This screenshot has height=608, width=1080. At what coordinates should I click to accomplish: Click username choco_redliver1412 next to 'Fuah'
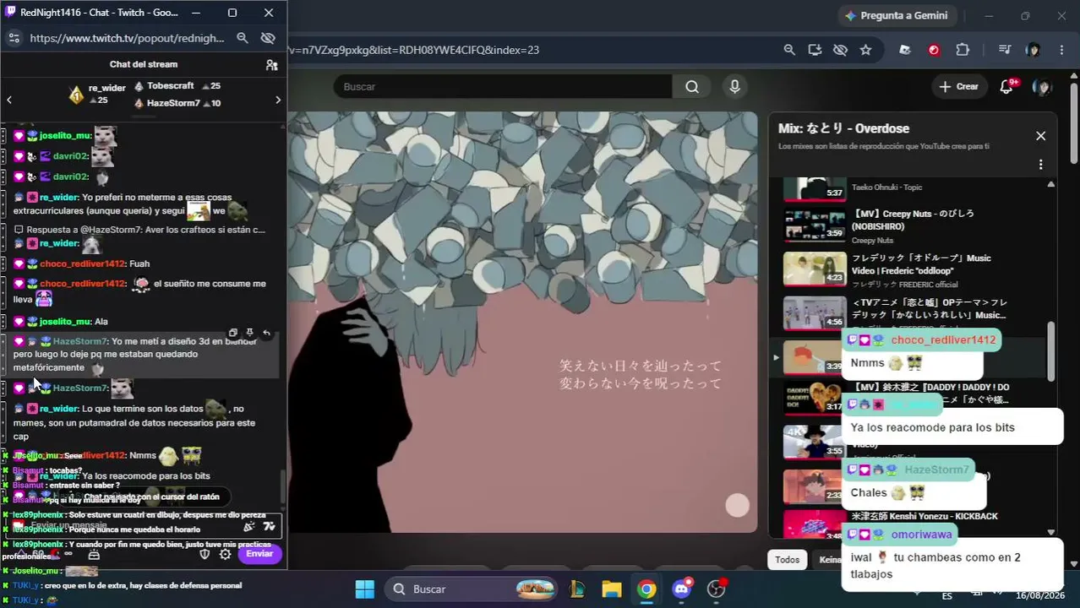pyautogui.click(x=82, y=263)
